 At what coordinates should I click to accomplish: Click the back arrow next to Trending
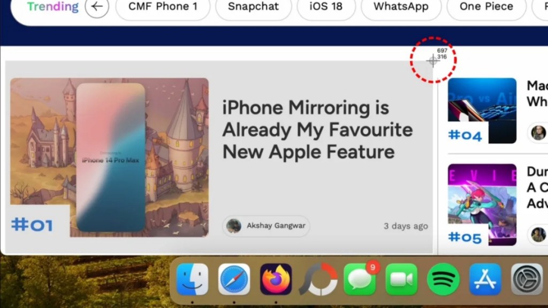click(x=97, y=7)
